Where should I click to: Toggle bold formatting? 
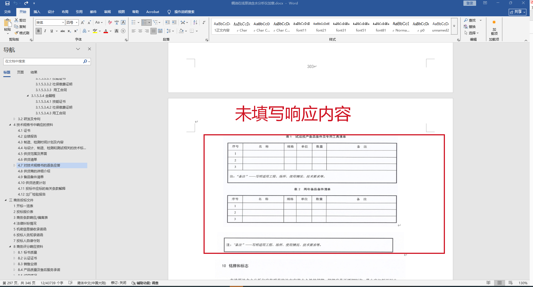39,31
